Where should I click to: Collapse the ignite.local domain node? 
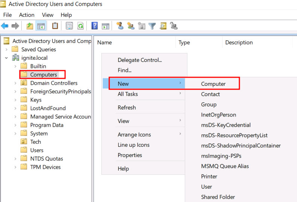(x=6, y=58)
